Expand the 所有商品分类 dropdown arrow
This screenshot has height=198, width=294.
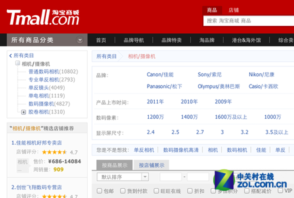(x=80, y=40)
